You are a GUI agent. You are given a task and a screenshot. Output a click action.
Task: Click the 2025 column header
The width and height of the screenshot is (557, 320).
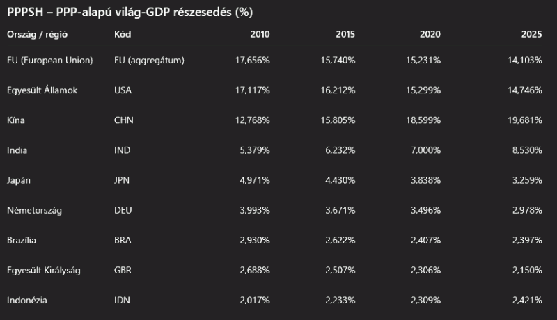(531, 34)
